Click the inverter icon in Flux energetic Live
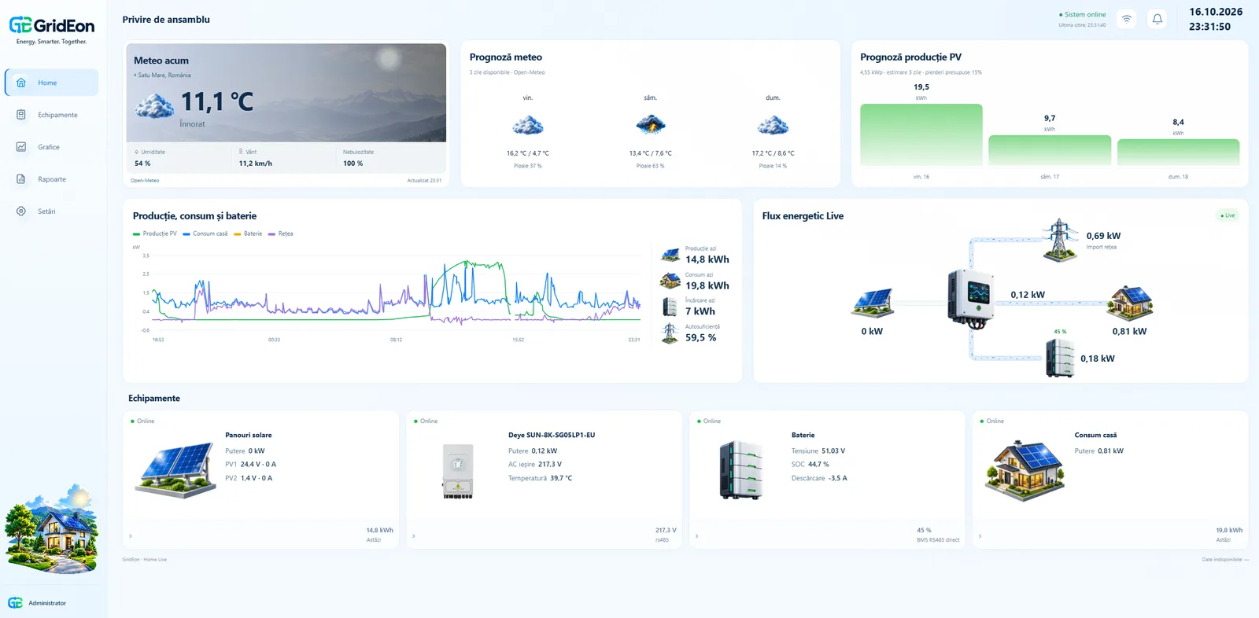 pos(970,299)
